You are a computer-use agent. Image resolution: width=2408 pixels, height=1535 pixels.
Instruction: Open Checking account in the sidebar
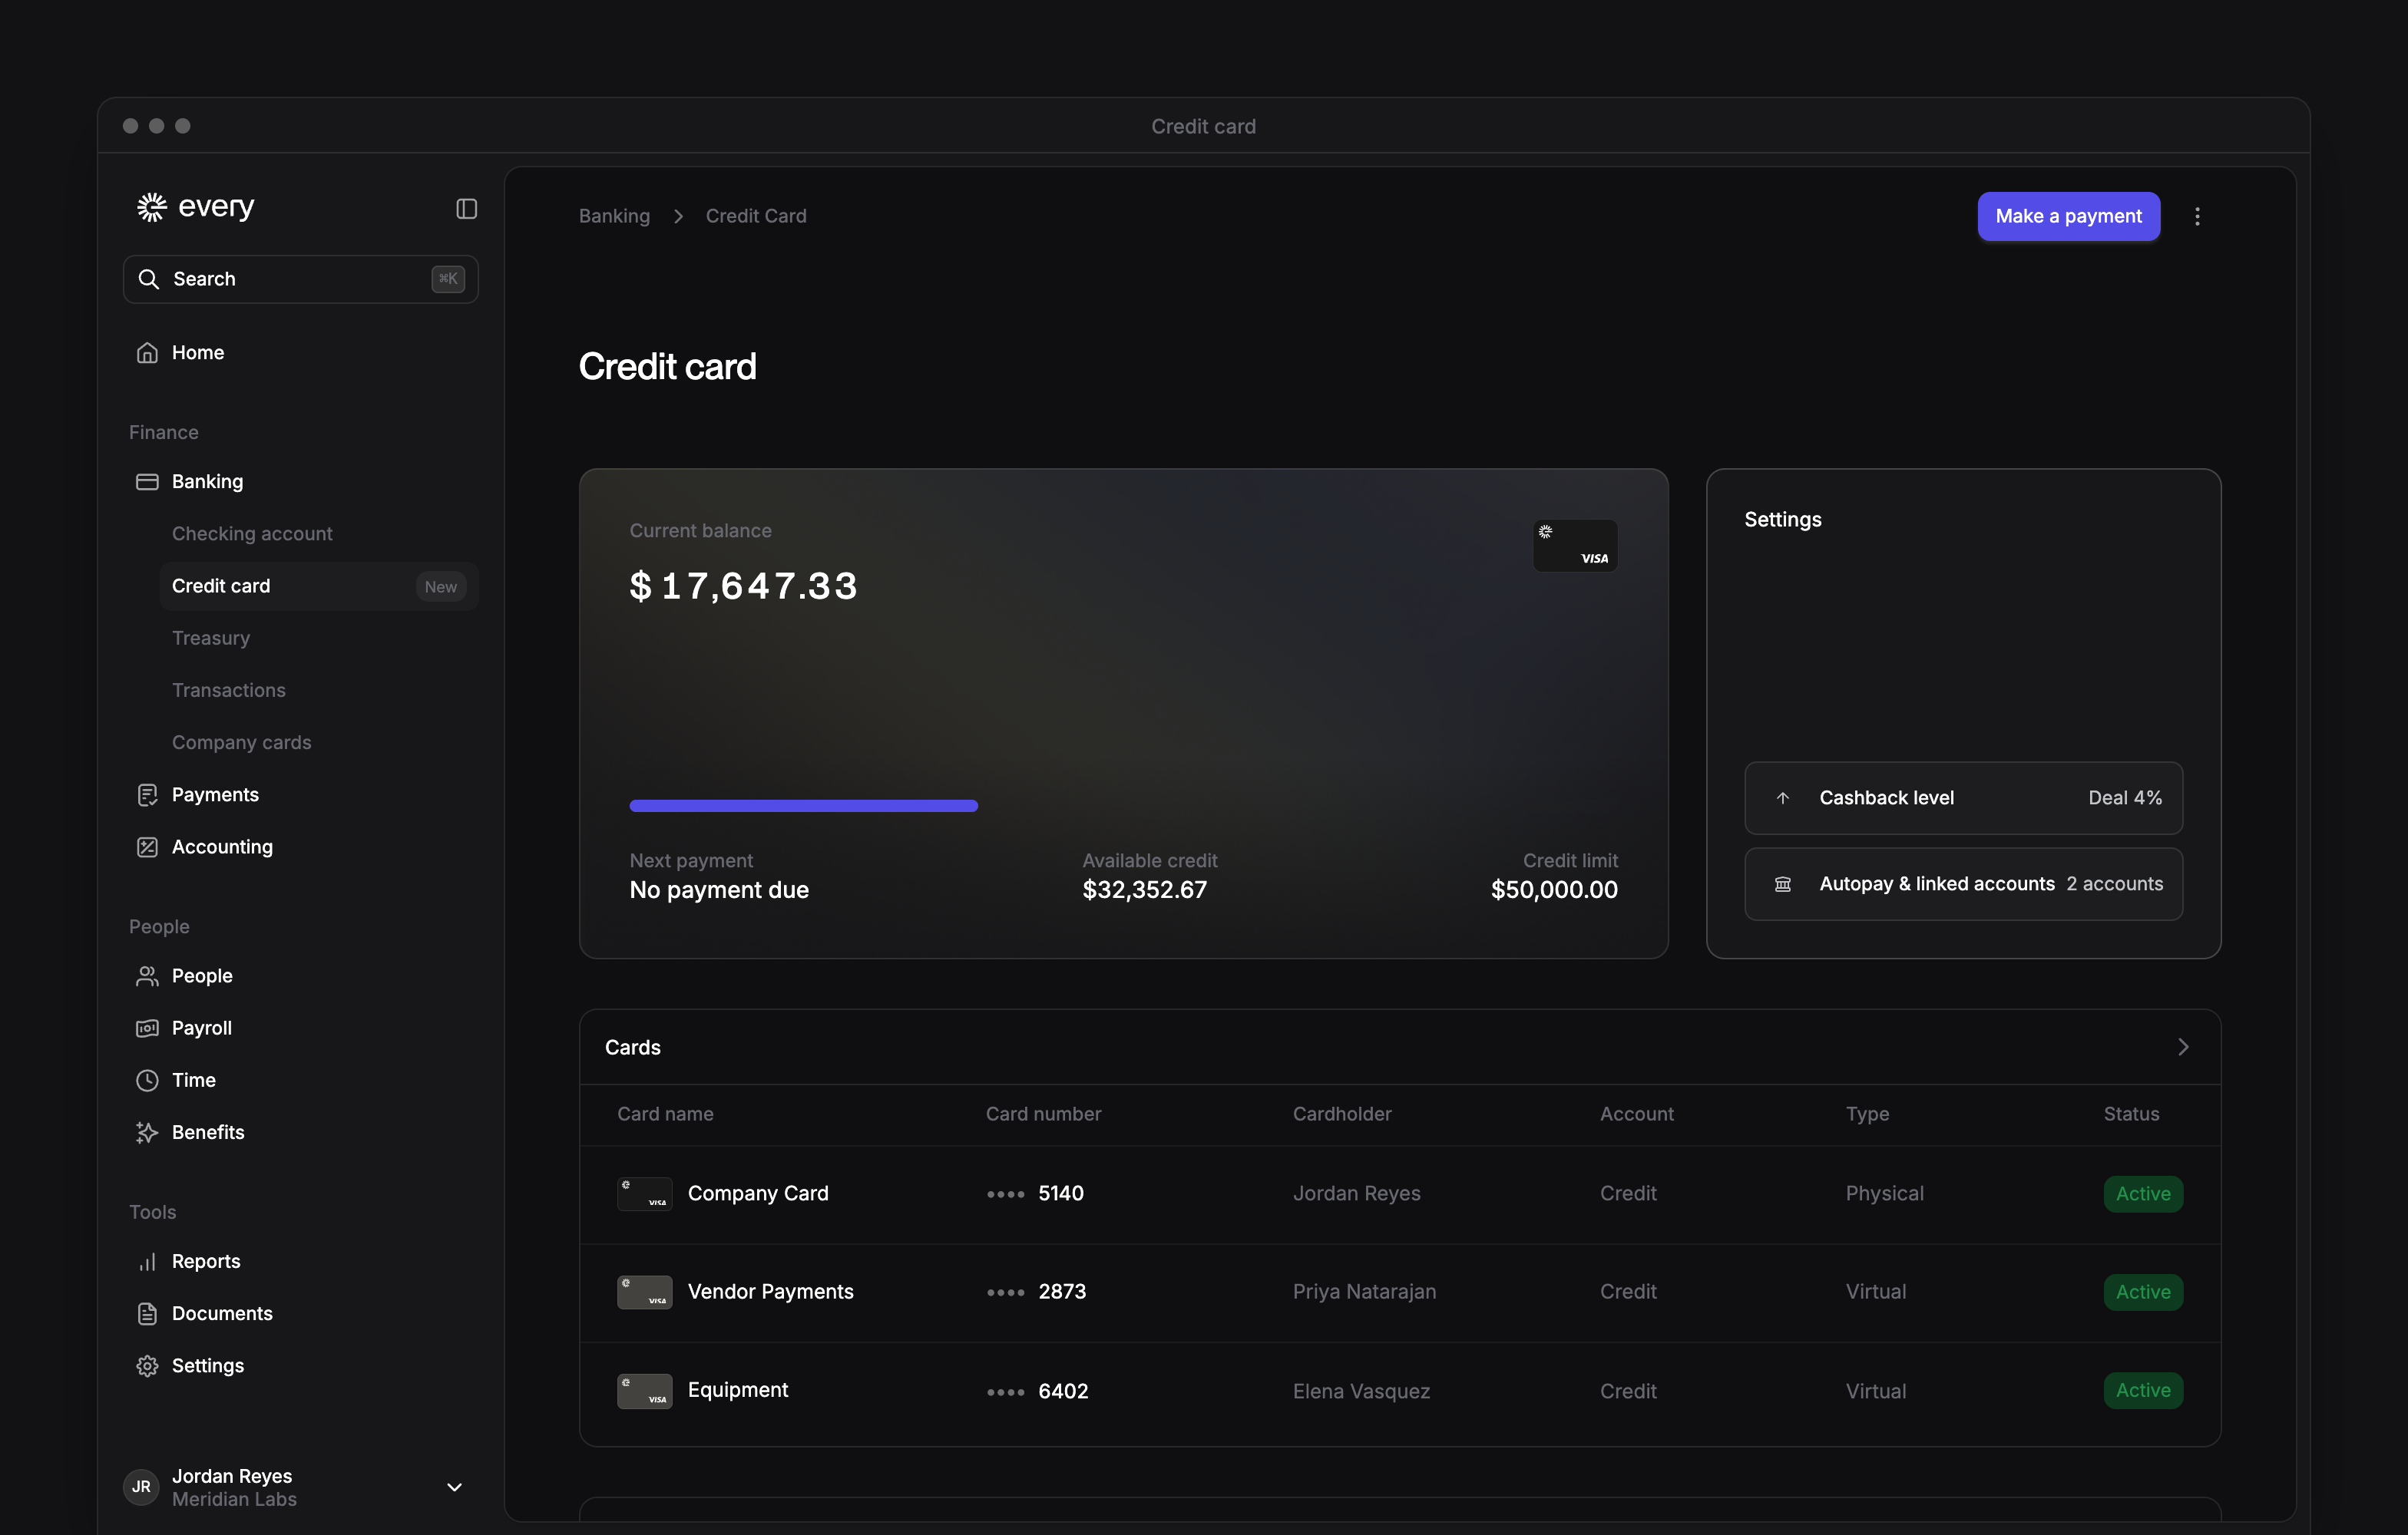click(252, 533)
